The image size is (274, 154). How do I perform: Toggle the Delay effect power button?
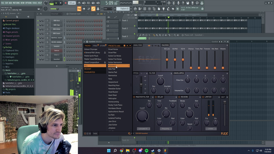pos(156,97)
